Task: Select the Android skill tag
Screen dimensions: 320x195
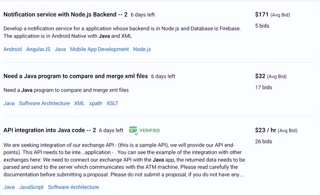Action: click(x=12, y=49)
